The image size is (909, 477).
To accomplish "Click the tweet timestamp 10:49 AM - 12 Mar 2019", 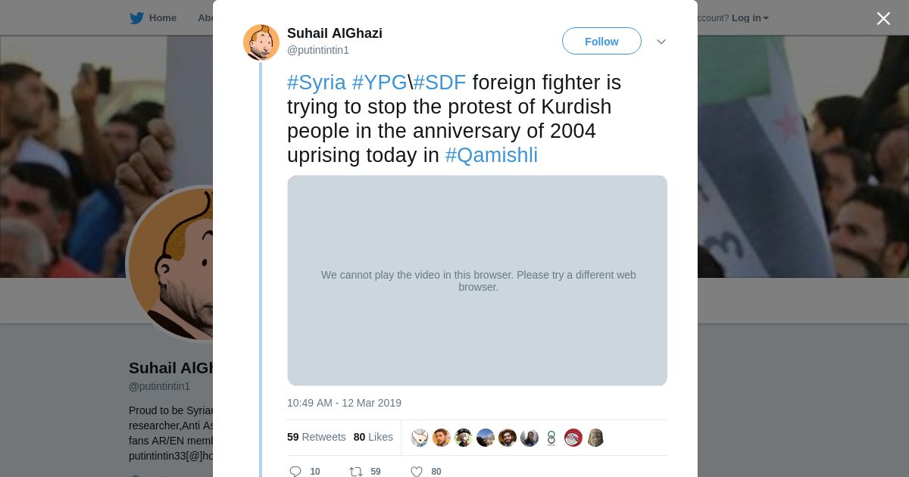I will point(344,403).
